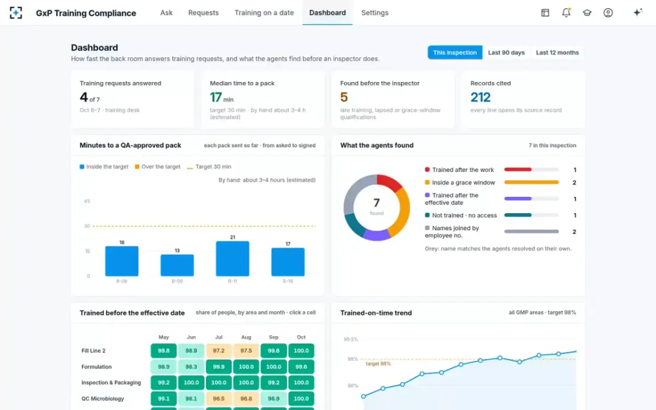Click QC Microbiology Jul cell 96.5
Image resolution: width=656 pixels, height=410 pixels.
(219, 399)
